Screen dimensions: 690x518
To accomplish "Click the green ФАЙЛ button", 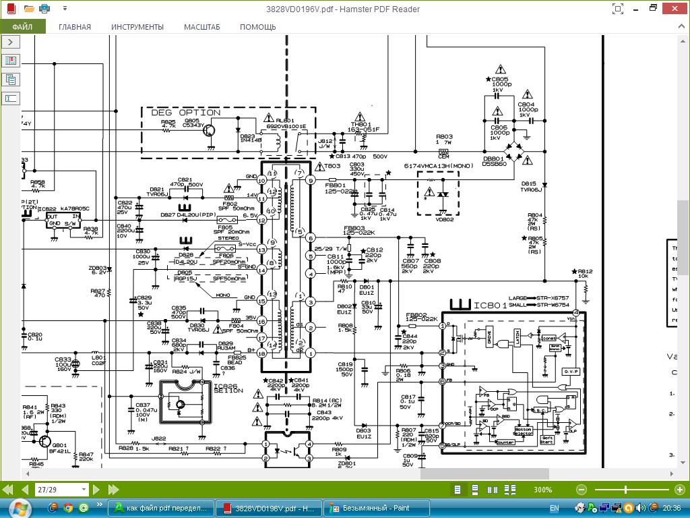I will click(22, 27).
